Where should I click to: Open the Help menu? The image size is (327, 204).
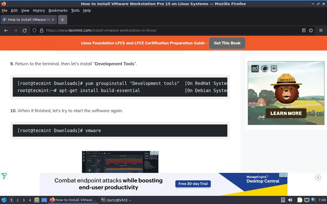point(87,10)
